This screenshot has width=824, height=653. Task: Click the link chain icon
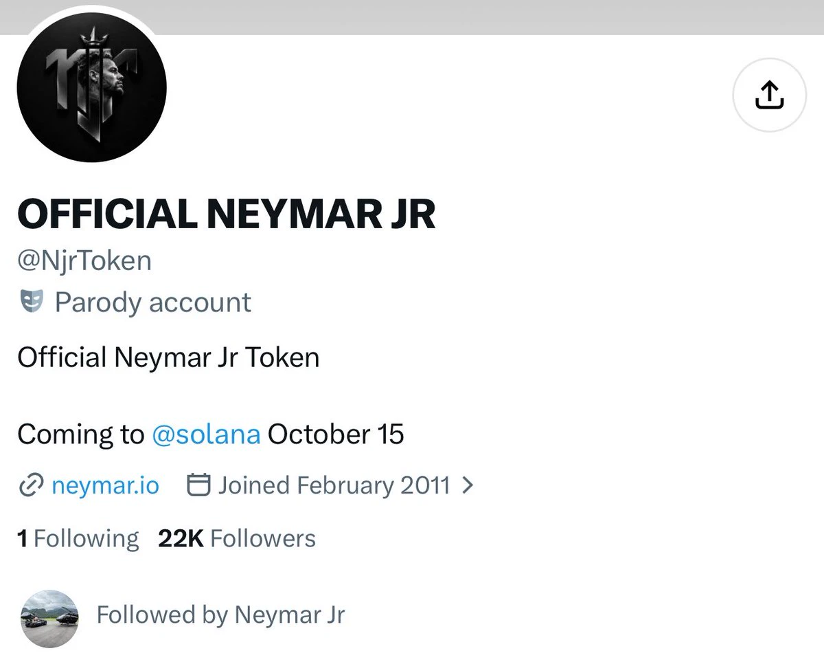point(30,486)
